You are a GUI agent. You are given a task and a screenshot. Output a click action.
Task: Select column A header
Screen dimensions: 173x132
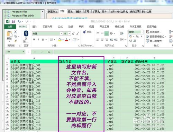(34, 58)
